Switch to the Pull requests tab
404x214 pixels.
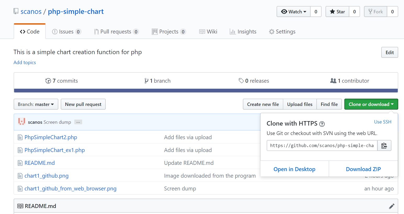tap(116, 32)
